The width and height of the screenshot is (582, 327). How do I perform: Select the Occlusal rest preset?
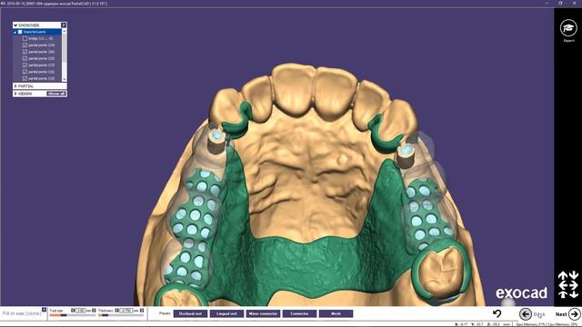coord(190,313)
